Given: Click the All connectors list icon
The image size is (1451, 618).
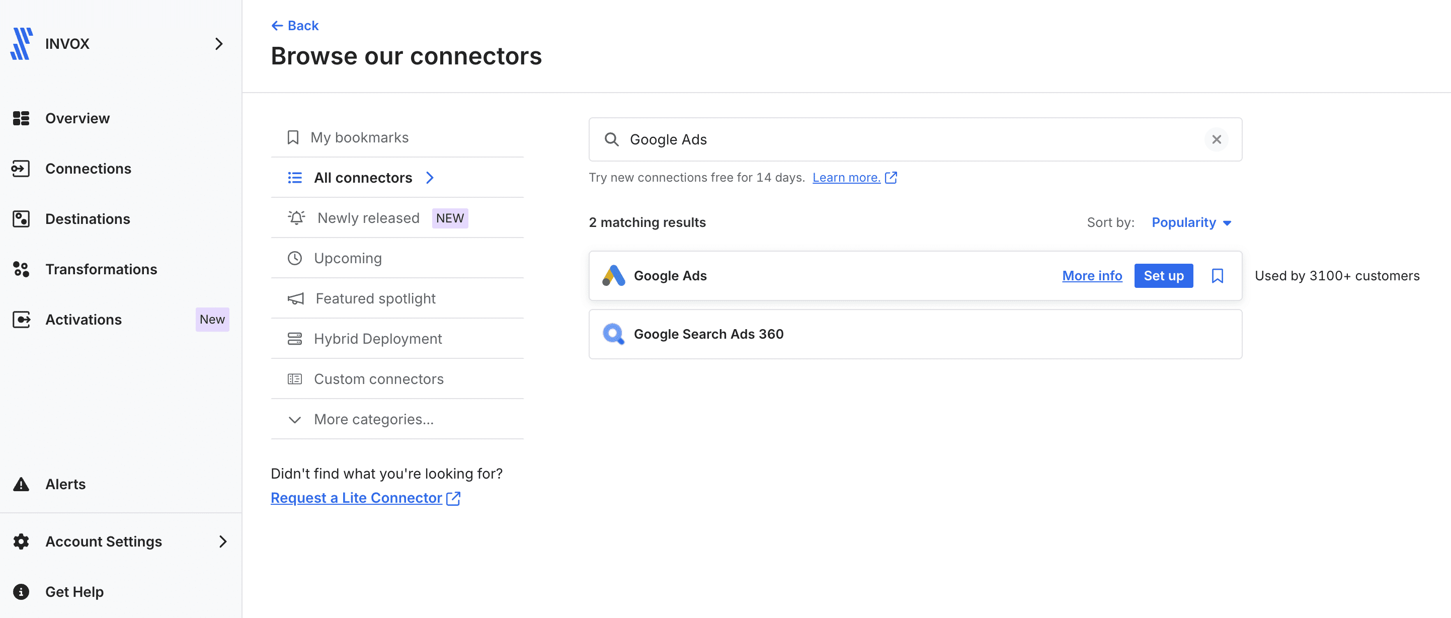Looking at the screenshot, I should pyautogui.click(x=295, y=178).
